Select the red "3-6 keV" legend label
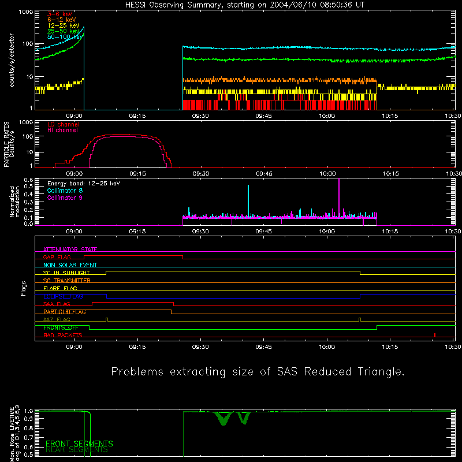Screen dimensions: 462x462 pos(60,14)
